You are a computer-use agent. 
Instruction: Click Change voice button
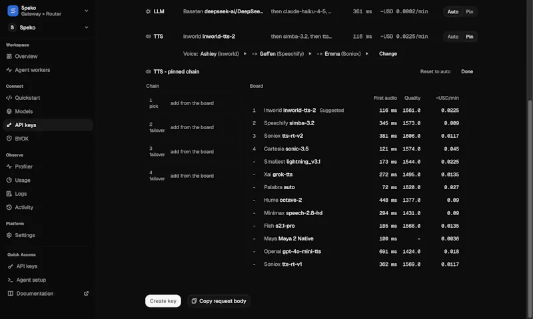[x=388, y=54]
